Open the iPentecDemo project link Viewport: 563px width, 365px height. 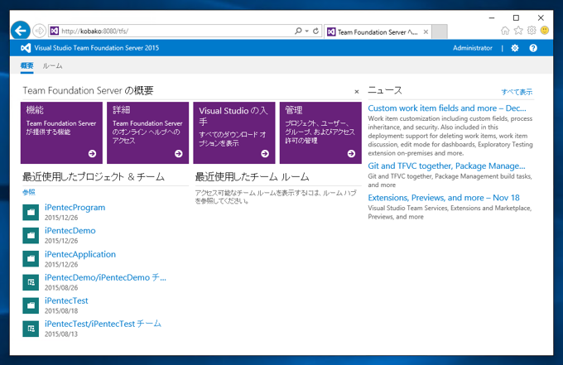[x=70, y=231]
